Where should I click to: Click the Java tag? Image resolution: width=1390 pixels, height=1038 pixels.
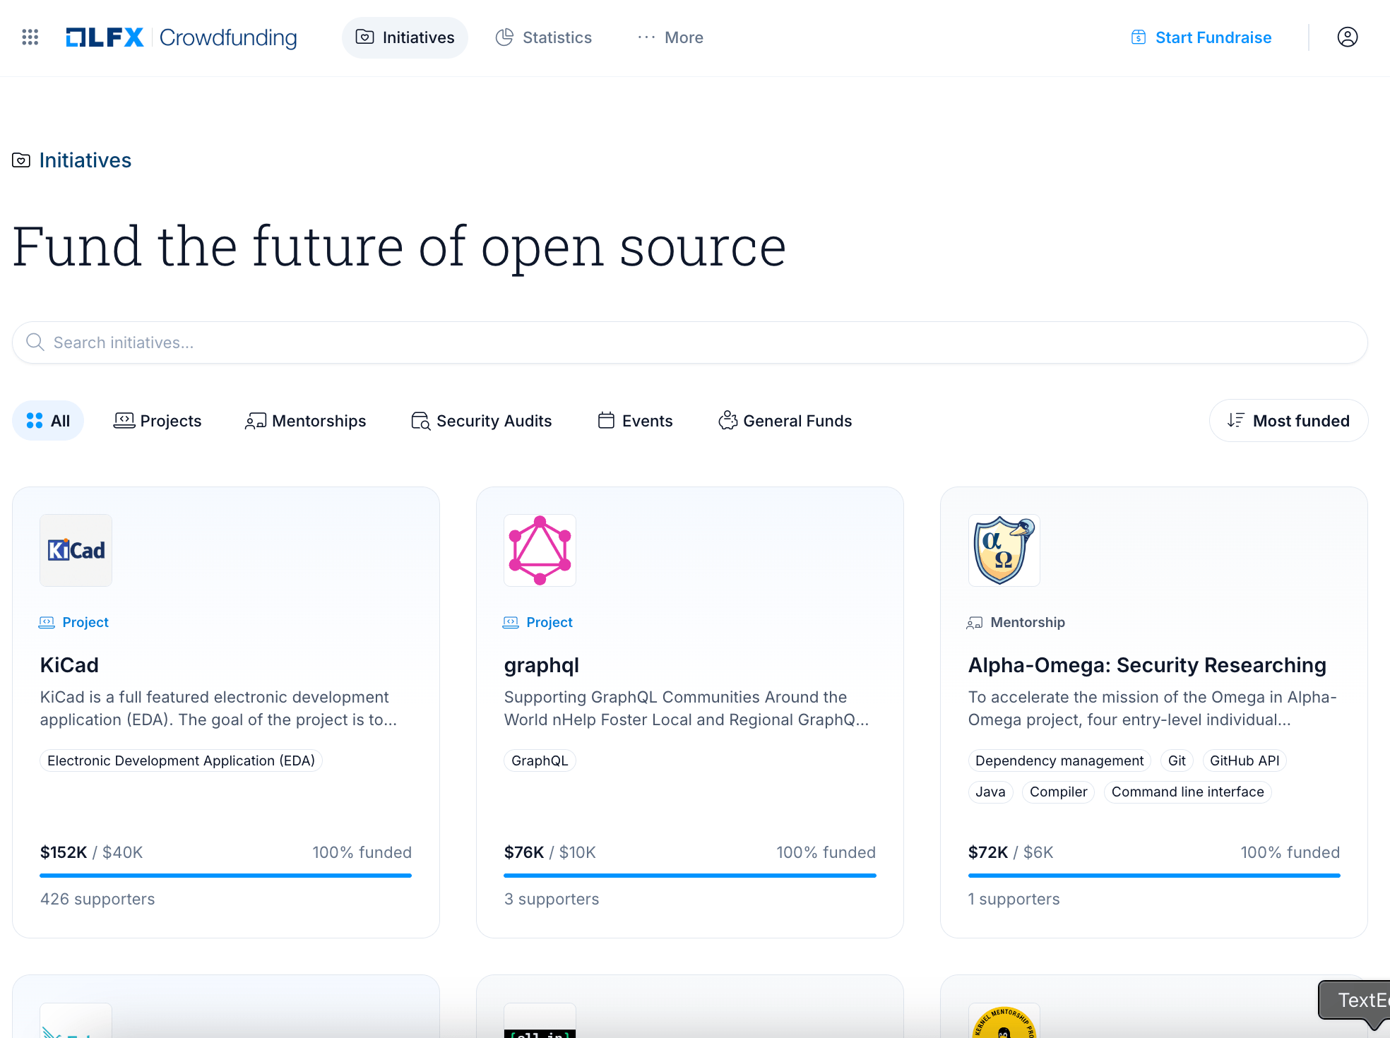[990, 792]
